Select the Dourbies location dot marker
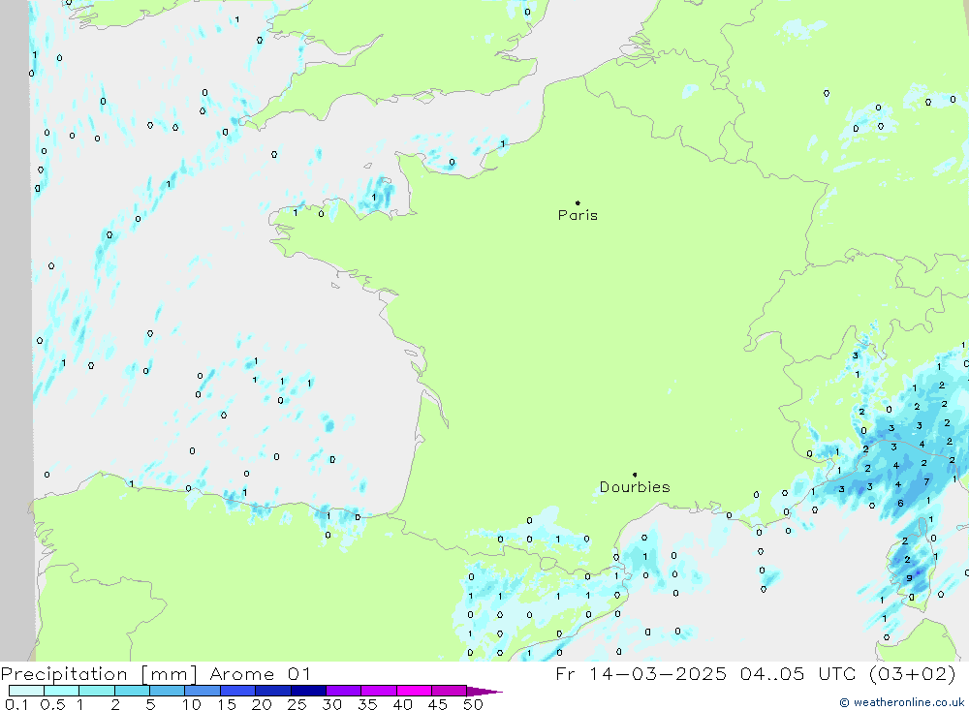This screenshot has height=710, width=969. click(x=635, y=475)
